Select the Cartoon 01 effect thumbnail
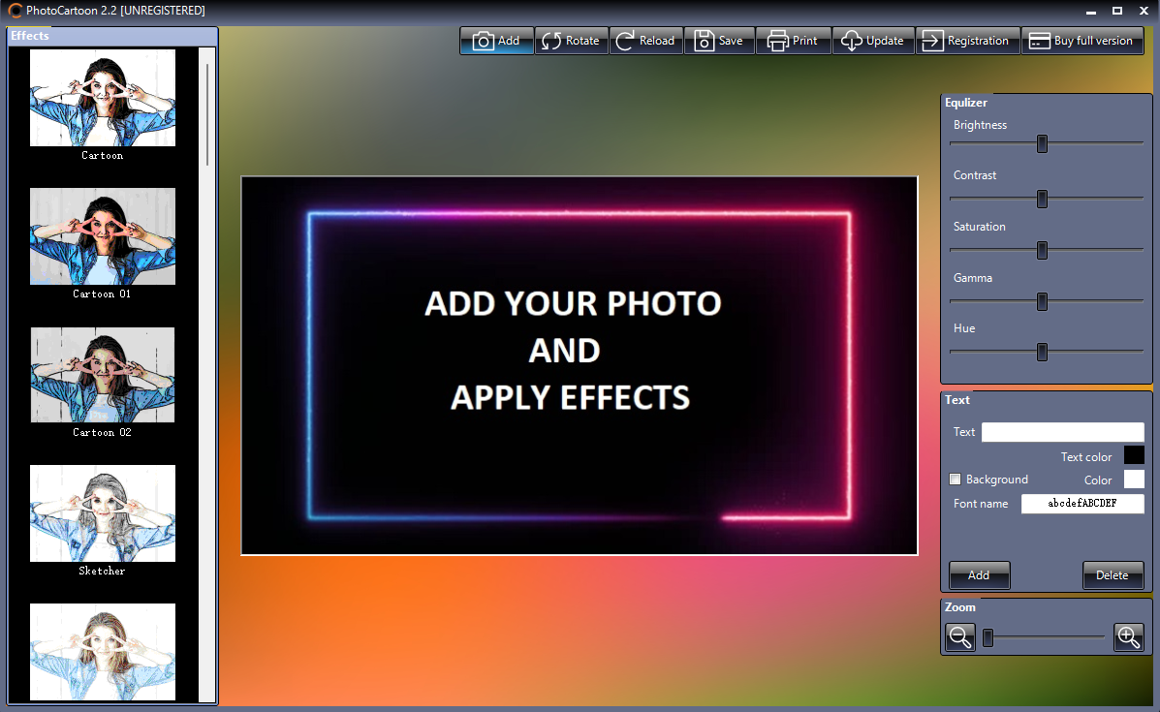 click(103, 236)
